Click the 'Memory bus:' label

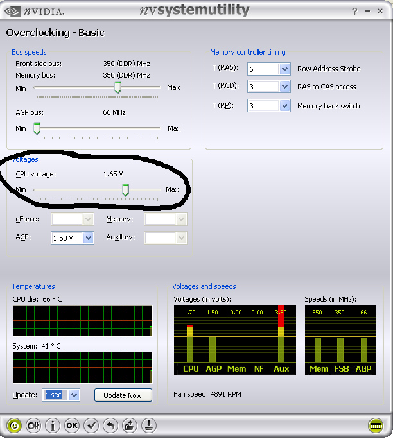tap(35, 75)
